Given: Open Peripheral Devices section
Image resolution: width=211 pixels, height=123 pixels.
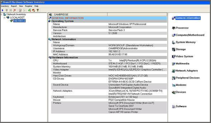Looking at the screenshot, I should (188, 78).
